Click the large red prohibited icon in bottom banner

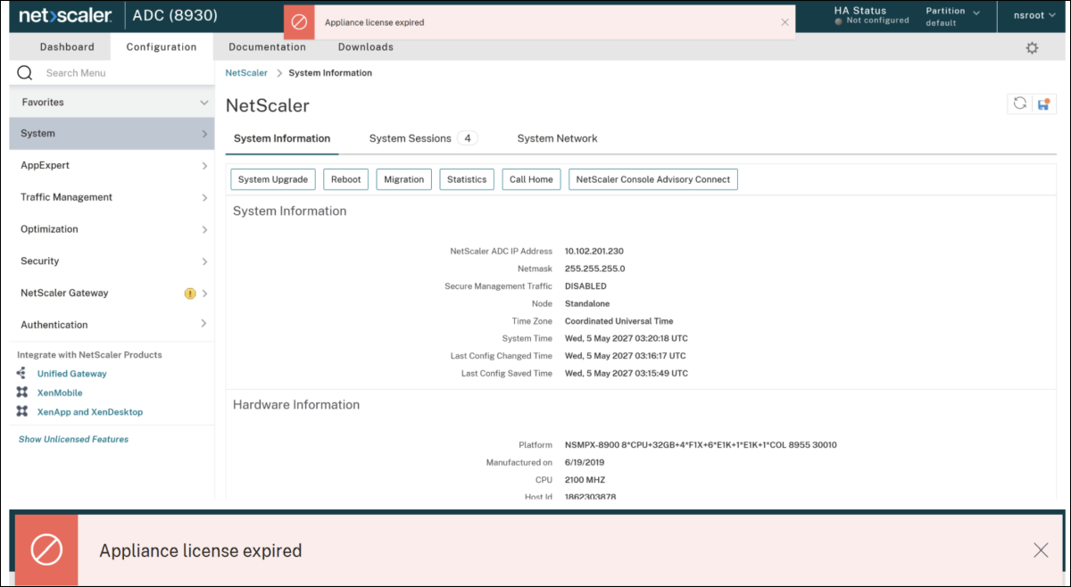pyautogui.click(x=46, y=550)
